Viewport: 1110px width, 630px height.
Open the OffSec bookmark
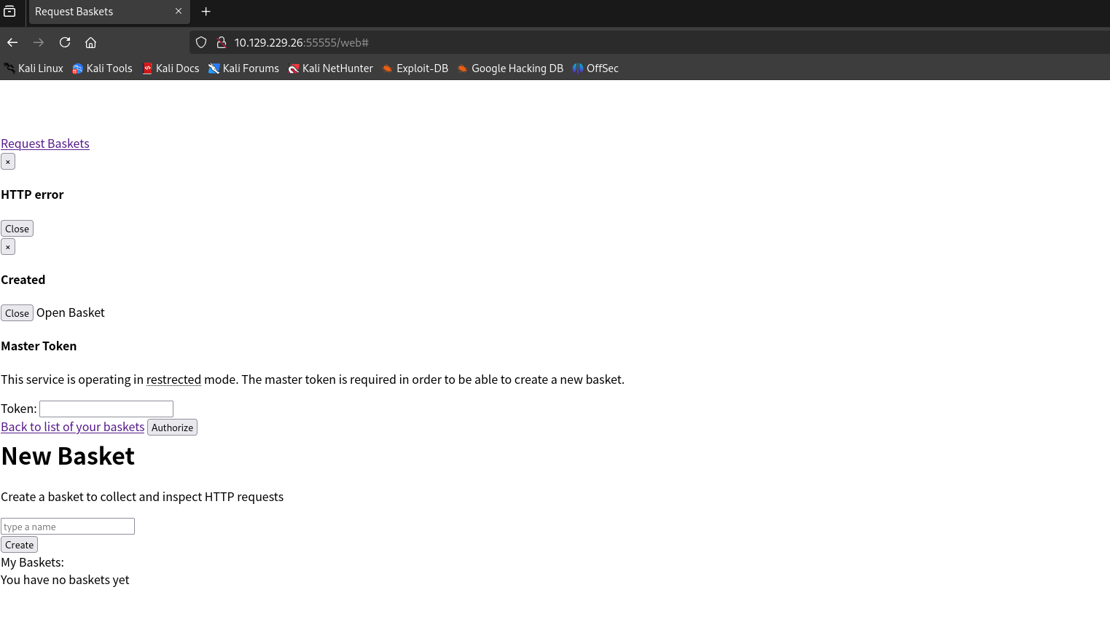[x=595, y=68]
